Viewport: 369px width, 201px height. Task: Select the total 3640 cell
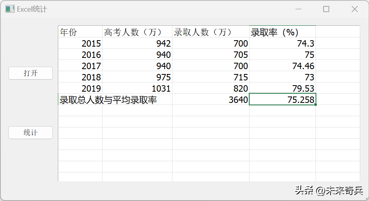tap(211, 99)
